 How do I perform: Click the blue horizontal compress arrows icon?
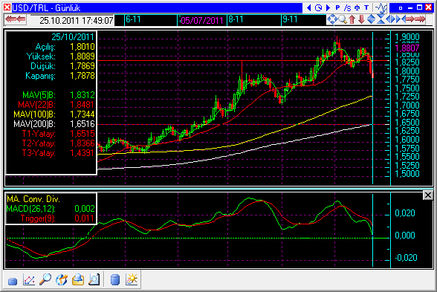(x=401, y=19)
